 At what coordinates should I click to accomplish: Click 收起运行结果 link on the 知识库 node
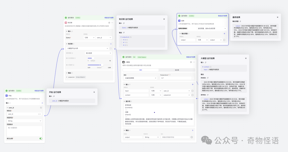pyautogui.click(x=109, y=18)
